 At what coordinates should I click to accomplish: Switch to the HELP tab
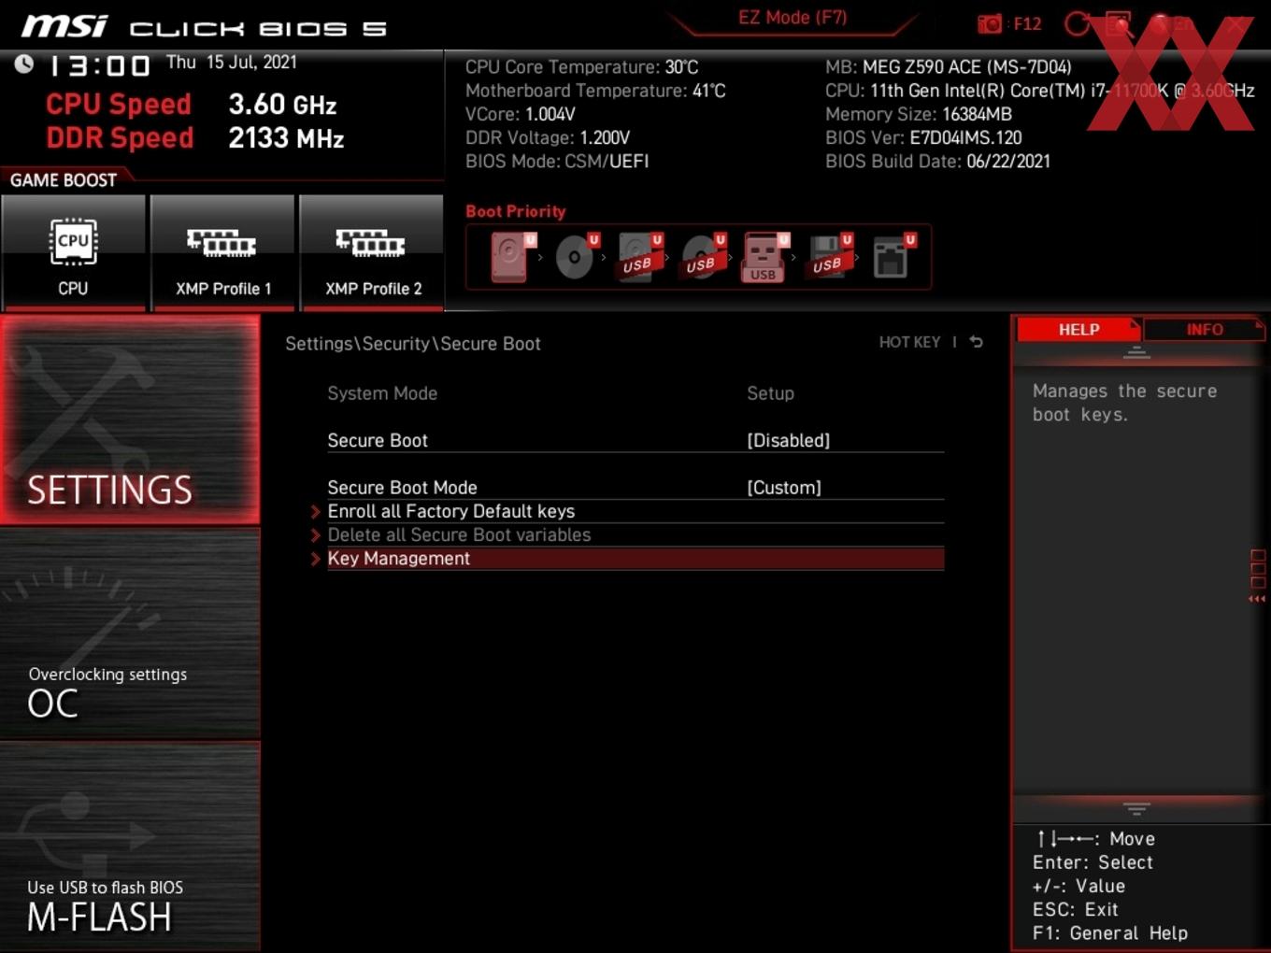[x=1078, y=330]
